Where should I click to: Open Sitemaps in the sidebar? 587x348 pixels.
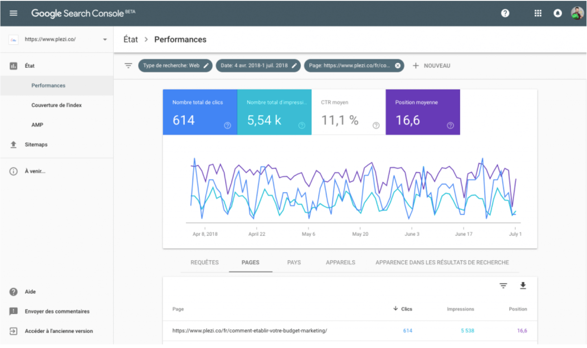click(x=36, y=145)
